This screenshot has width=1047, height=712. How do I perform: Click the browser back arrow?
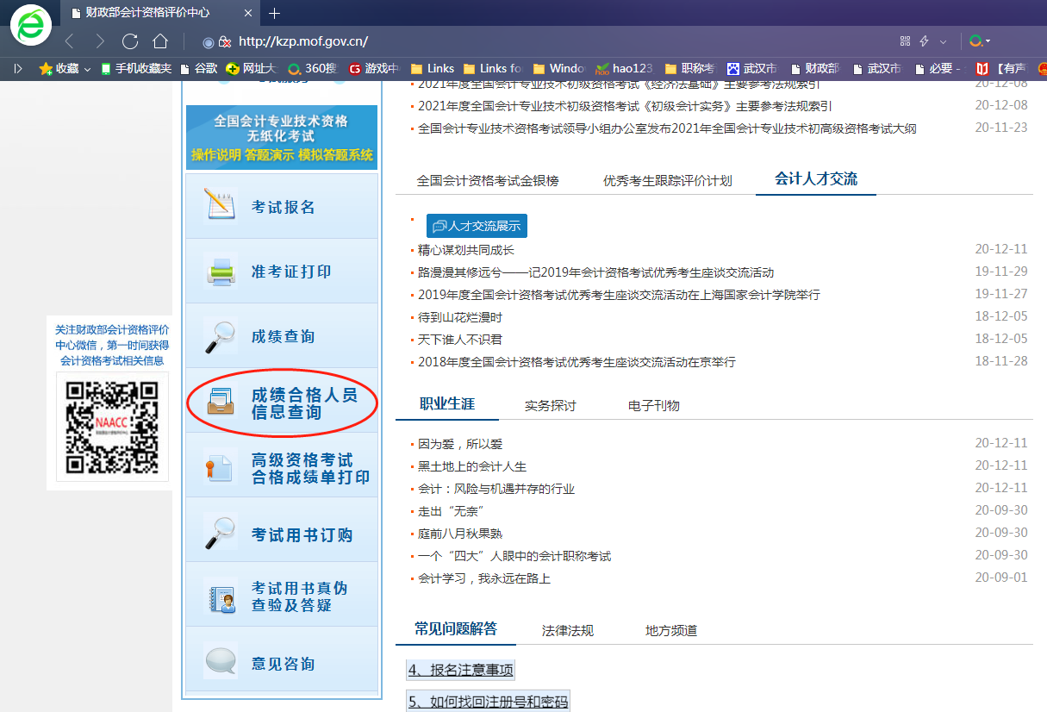coord(70,41)
